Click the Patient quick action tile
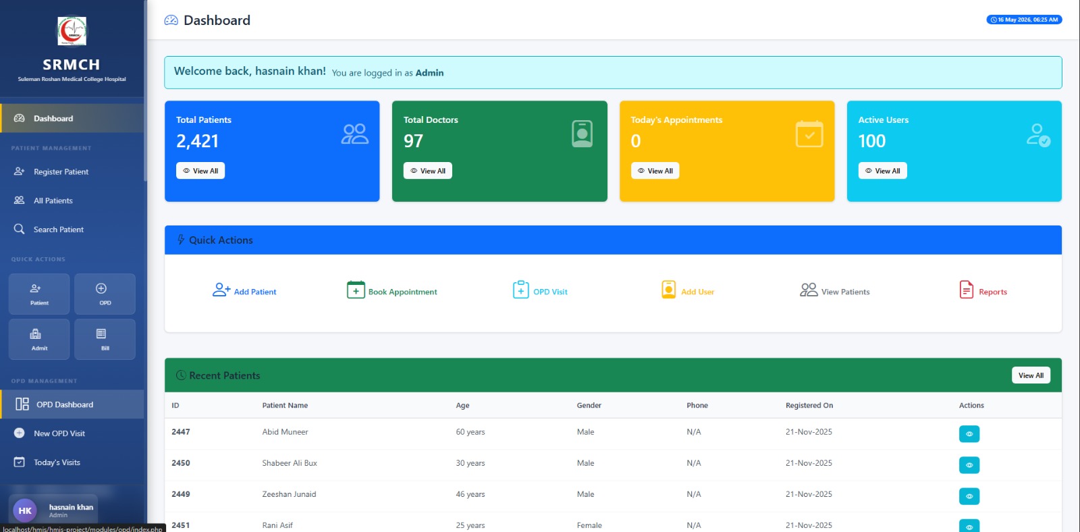 tap(39, 294)
